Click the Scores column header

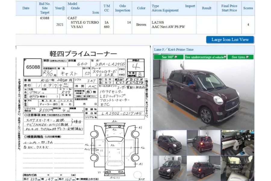248,8
